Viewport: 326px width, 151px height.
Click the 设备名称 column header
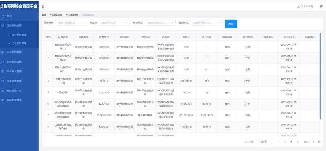[63, 37]
